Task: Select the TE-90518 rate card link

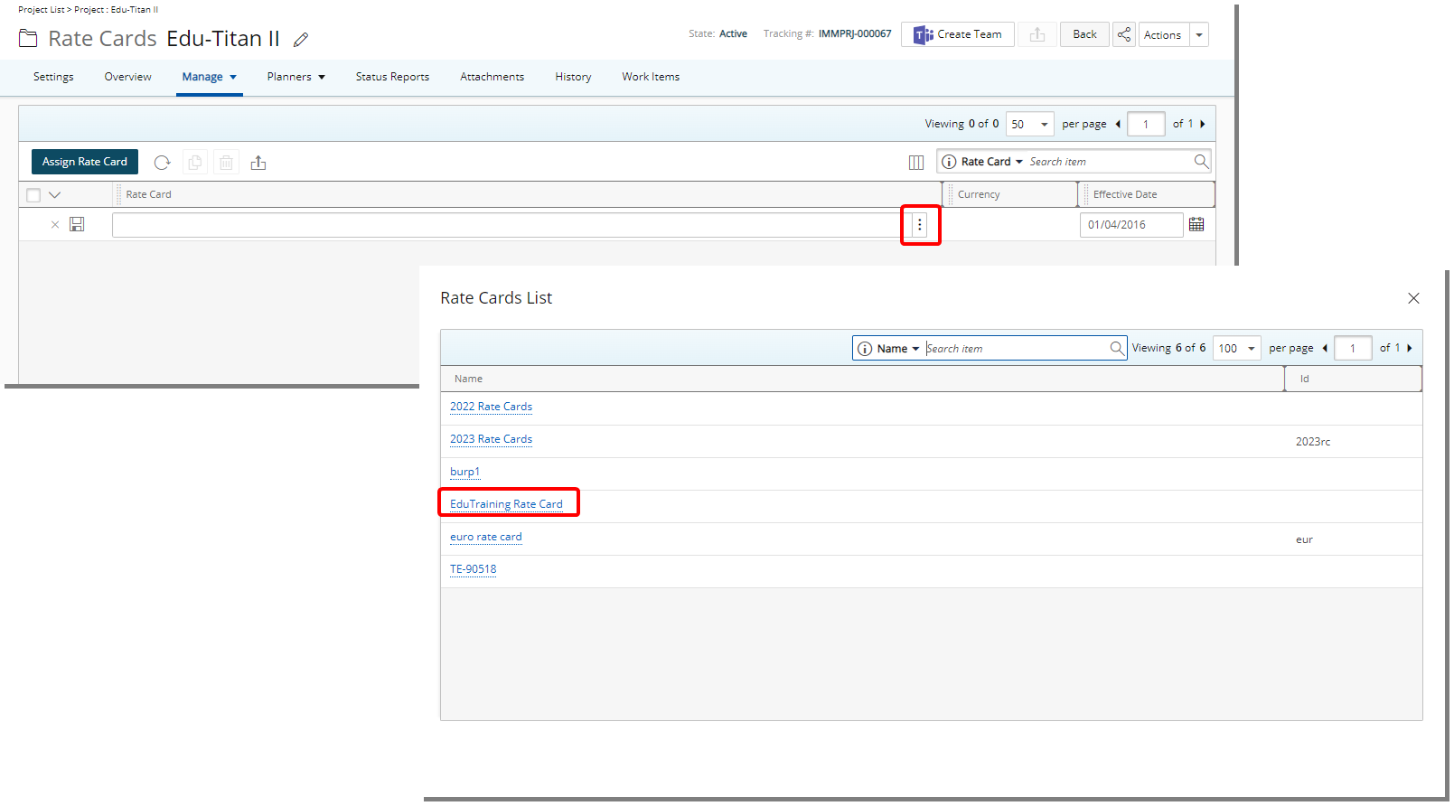Action: click(x=474, y=569)
